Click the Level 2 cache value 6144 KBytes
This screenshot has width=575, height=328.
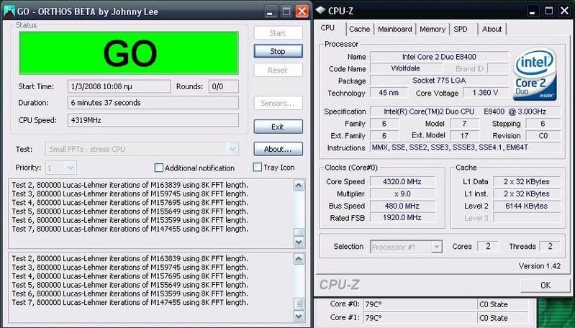(x=527, y=206)
